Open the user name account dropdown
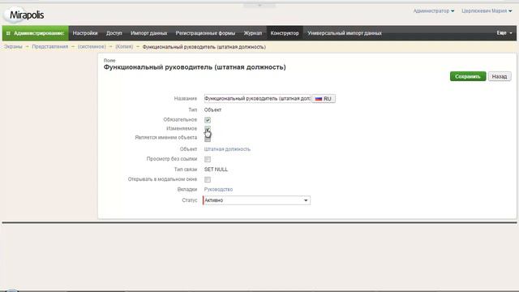Viewport: 519px width, 292px height. point(487,11)
